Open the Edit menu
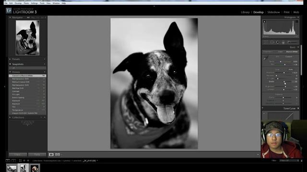 coord(11,3)
